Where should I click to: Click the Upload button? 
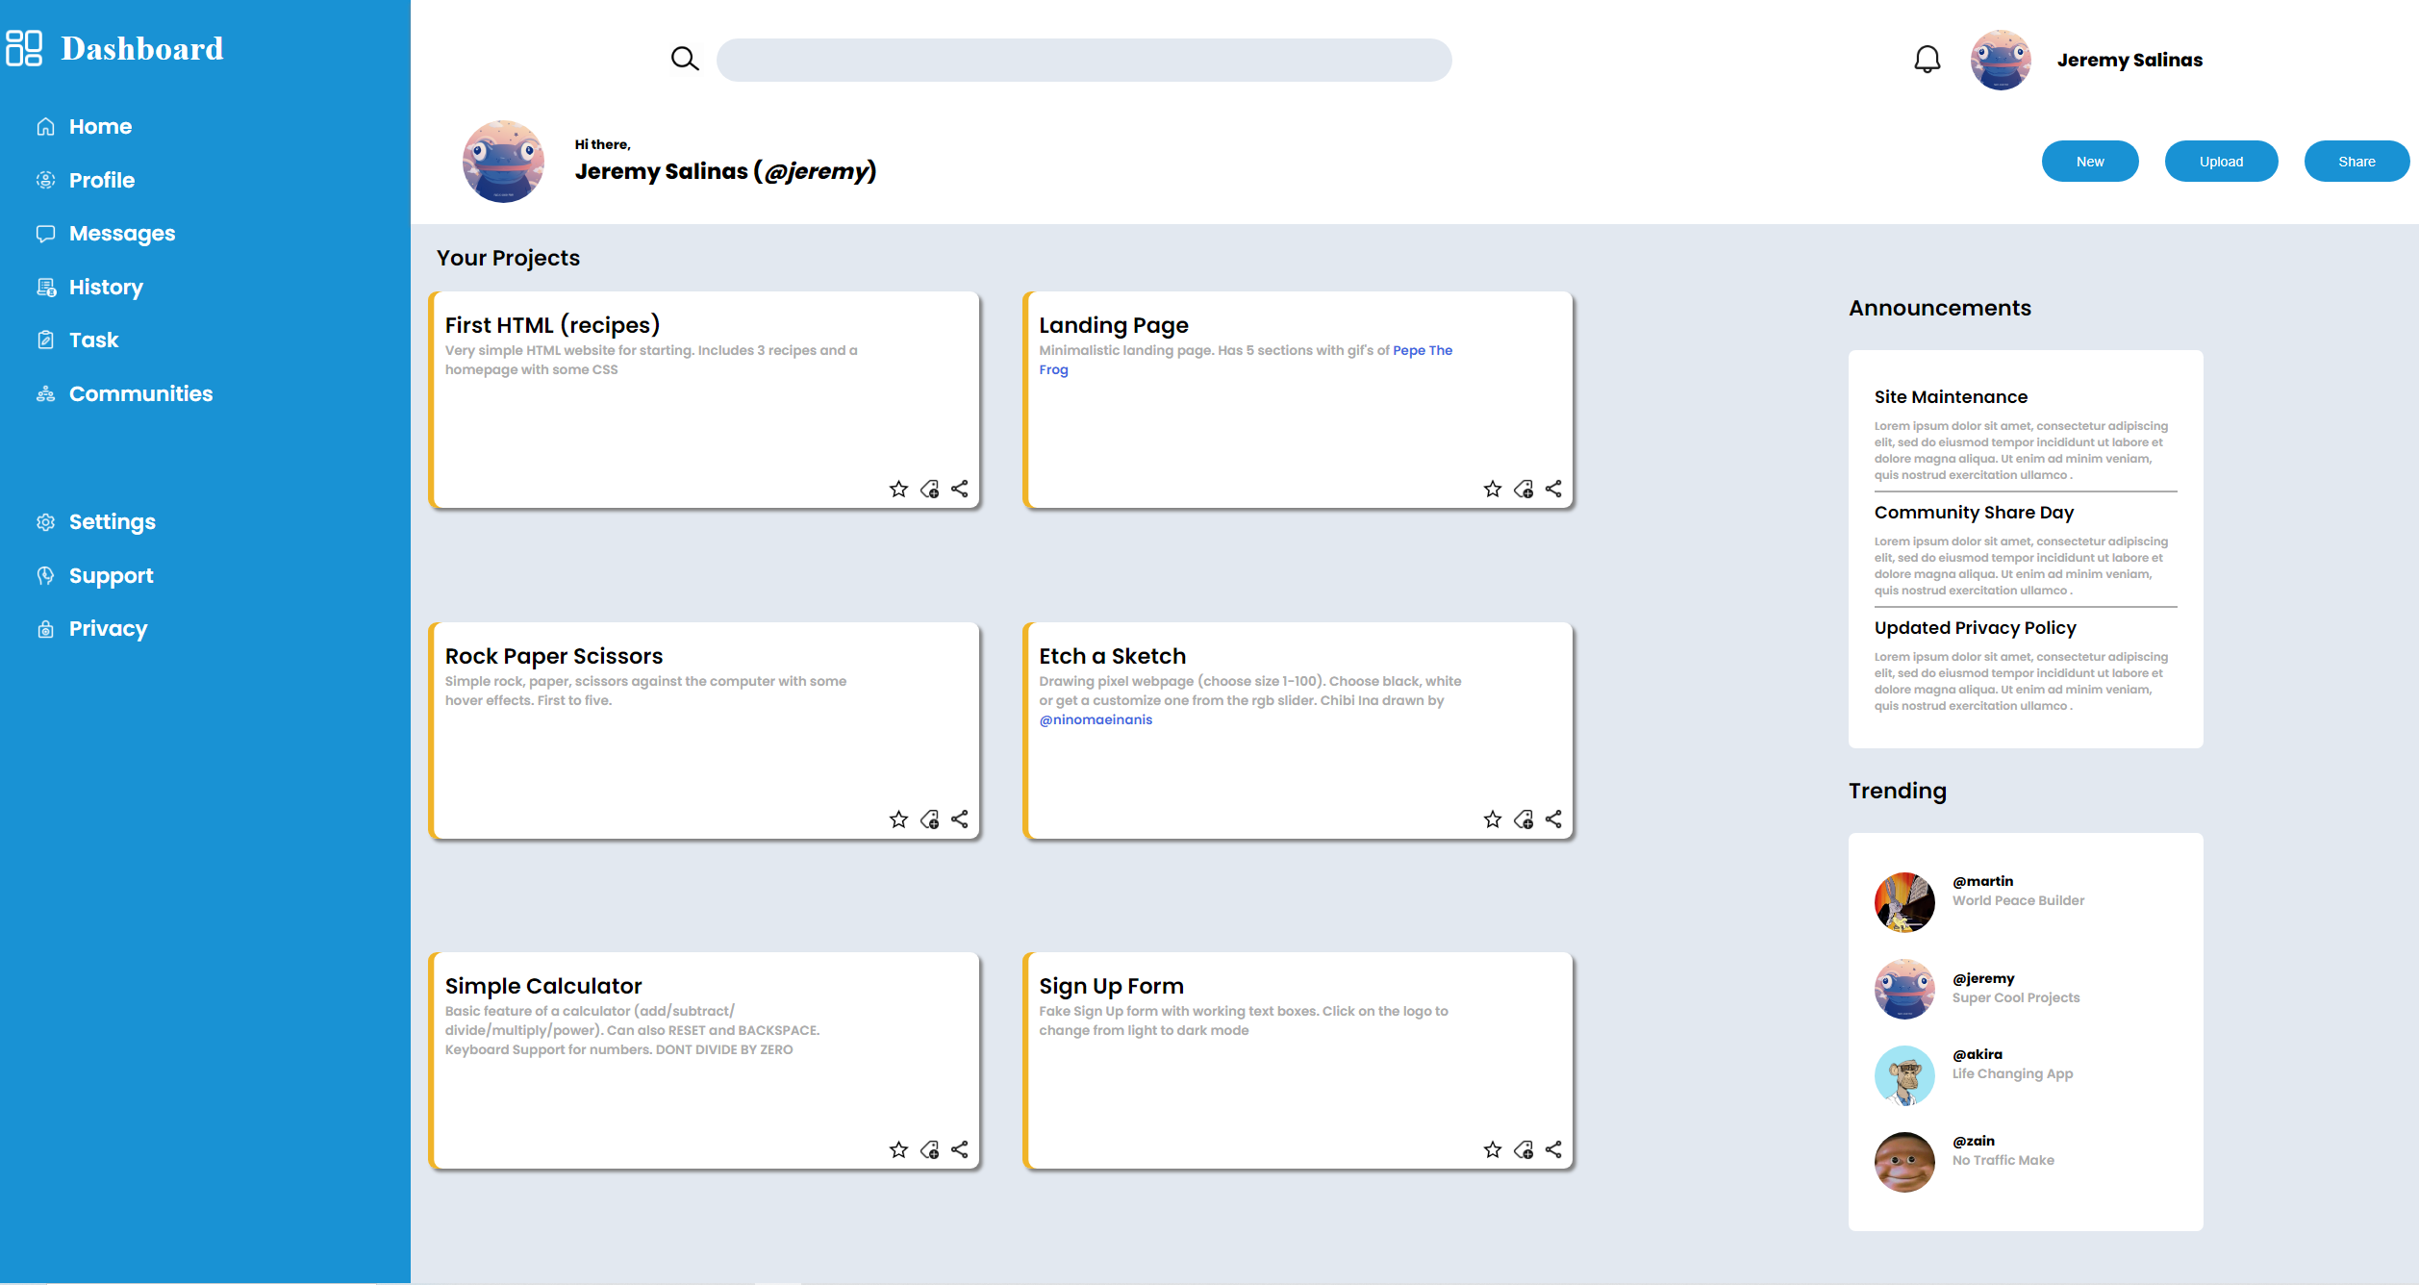pos(2221,161)
